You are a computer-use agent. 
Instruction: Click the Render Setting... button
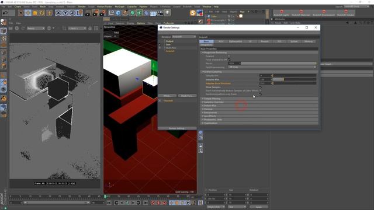click(x=177, y=128)
